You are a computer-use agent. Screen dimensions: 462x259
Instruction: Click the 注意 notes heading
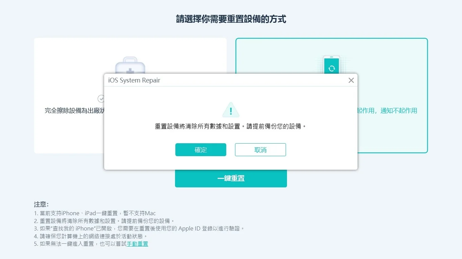pyautogui.click(x=40, y=204)
